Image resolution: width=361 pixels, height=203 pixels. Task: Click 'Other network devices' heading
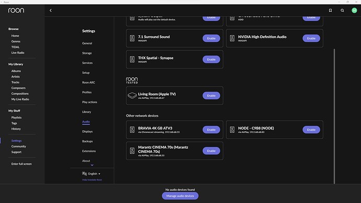pos(142,116)
